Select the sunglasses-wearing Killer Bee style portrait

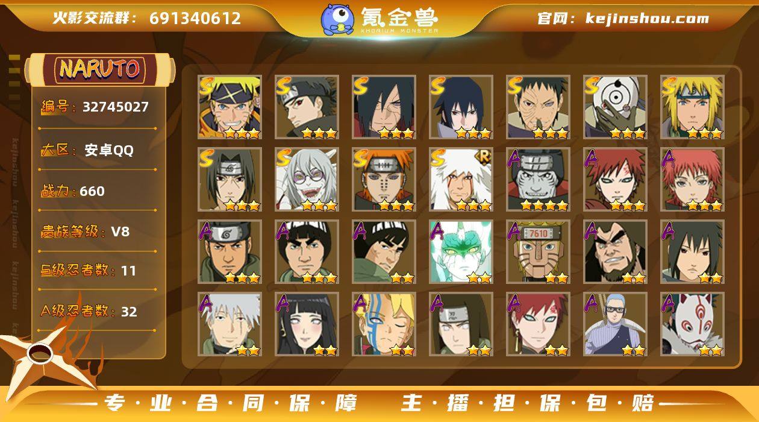point(615,324)
